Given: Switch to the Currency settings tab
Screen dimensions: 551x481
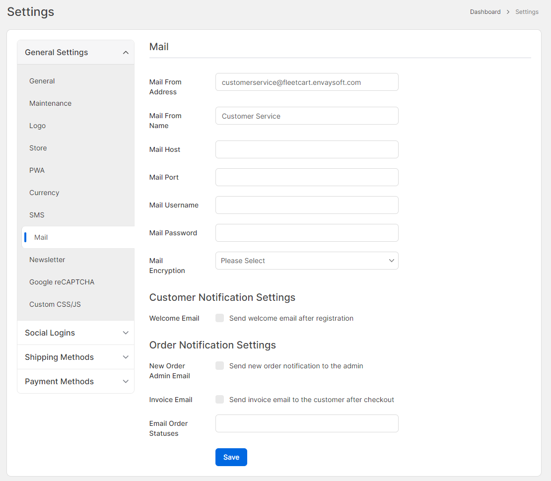Looking at the screenshot, I should coord(44,193).
